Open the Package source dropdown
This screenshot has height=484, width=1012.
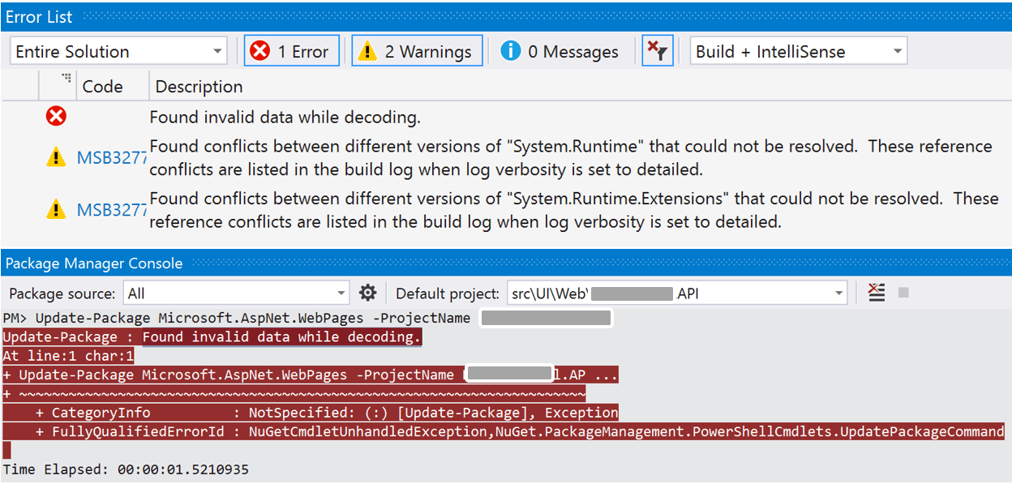point(236,293)
